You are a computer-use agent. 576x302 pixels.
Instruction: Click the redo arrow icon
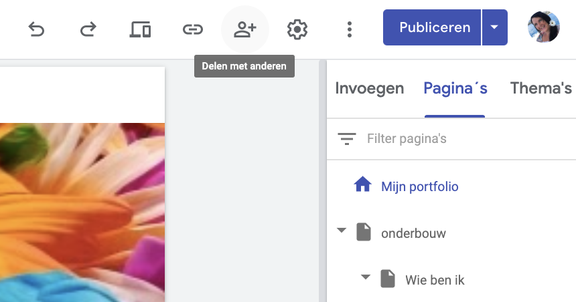[x=88, y=29]
